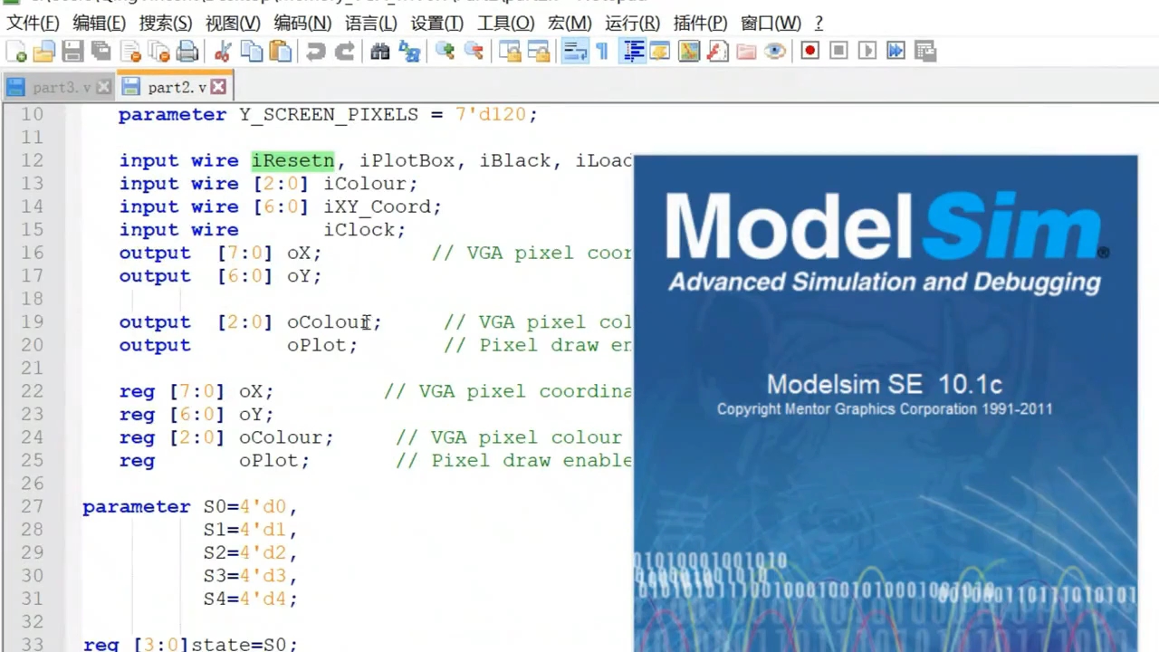Toggle the Indent guide toolbar button
This screenshot has width=1159, height=652.
click(632, 51)
